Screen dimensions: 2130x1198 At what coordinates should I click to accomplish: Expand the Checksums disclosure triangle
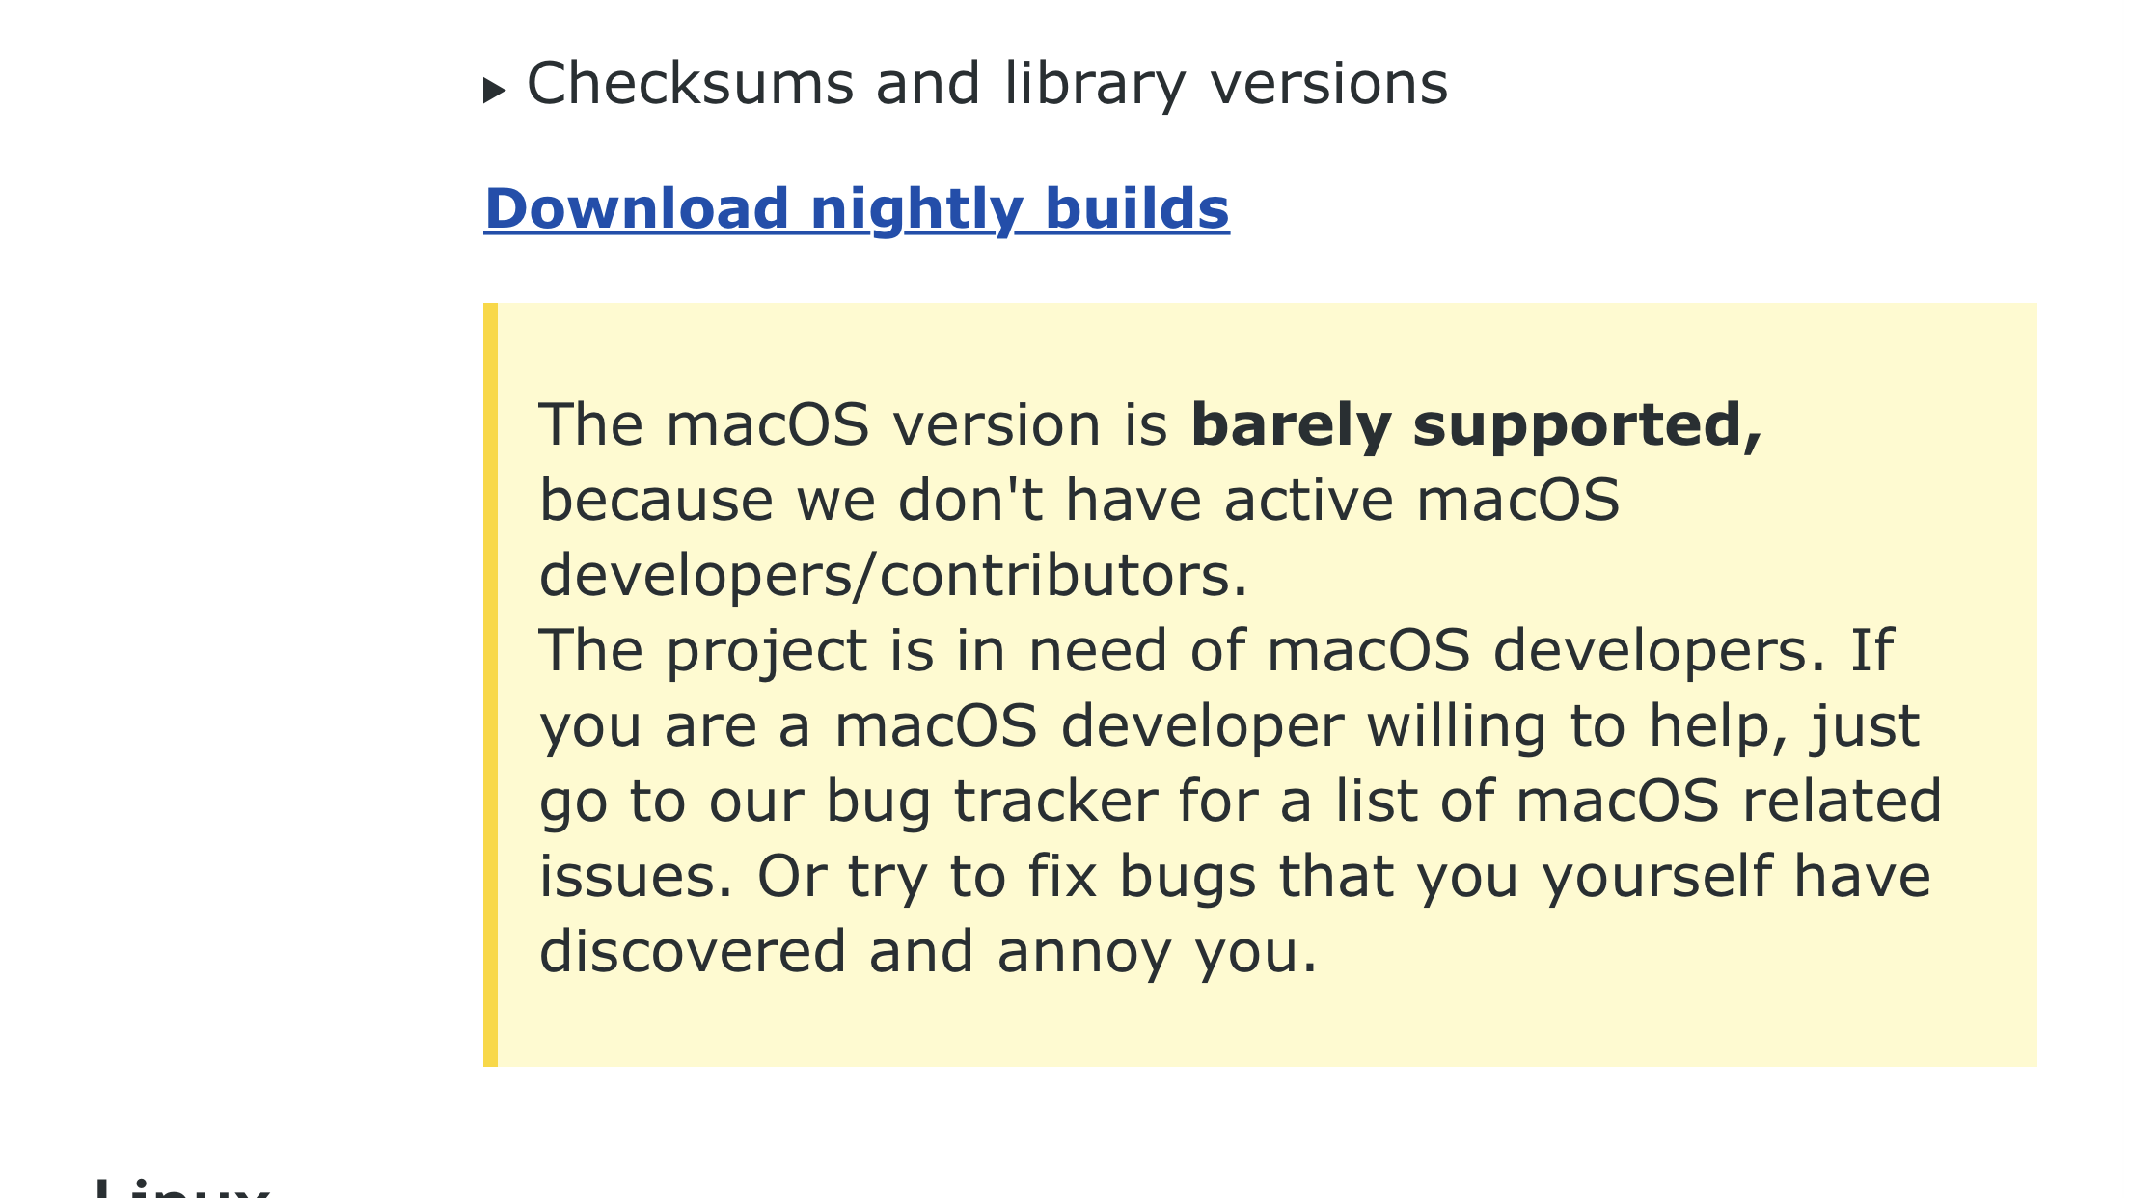click(x=494, y=91)
